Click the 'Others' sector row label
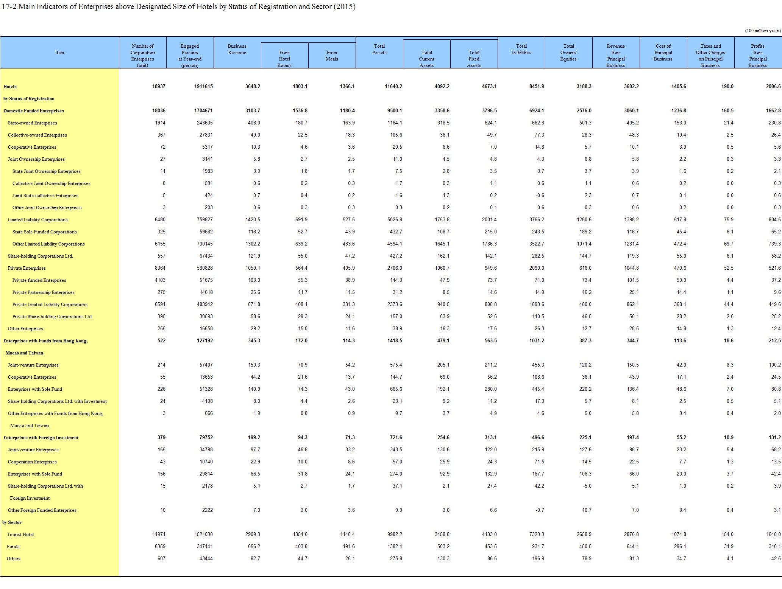 click(14, 559)
